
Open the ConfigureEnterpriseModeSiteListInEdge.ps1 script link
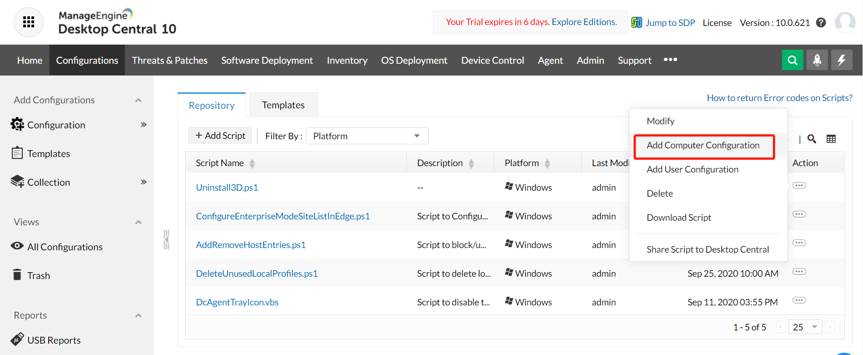pos(283,216)
